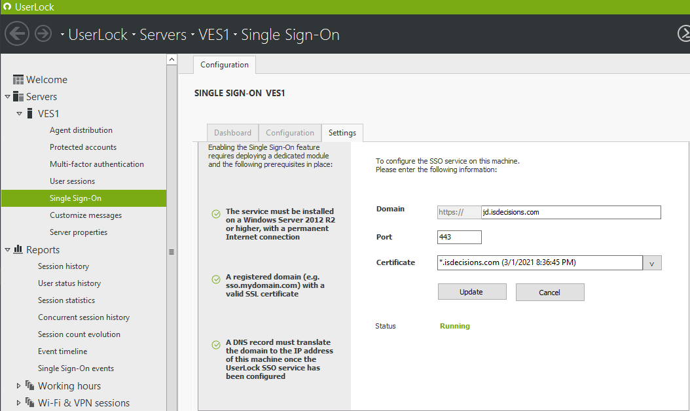Click into the Domain input field
Image resolution: width=690 pixels, height=411 pixels.
572,212
